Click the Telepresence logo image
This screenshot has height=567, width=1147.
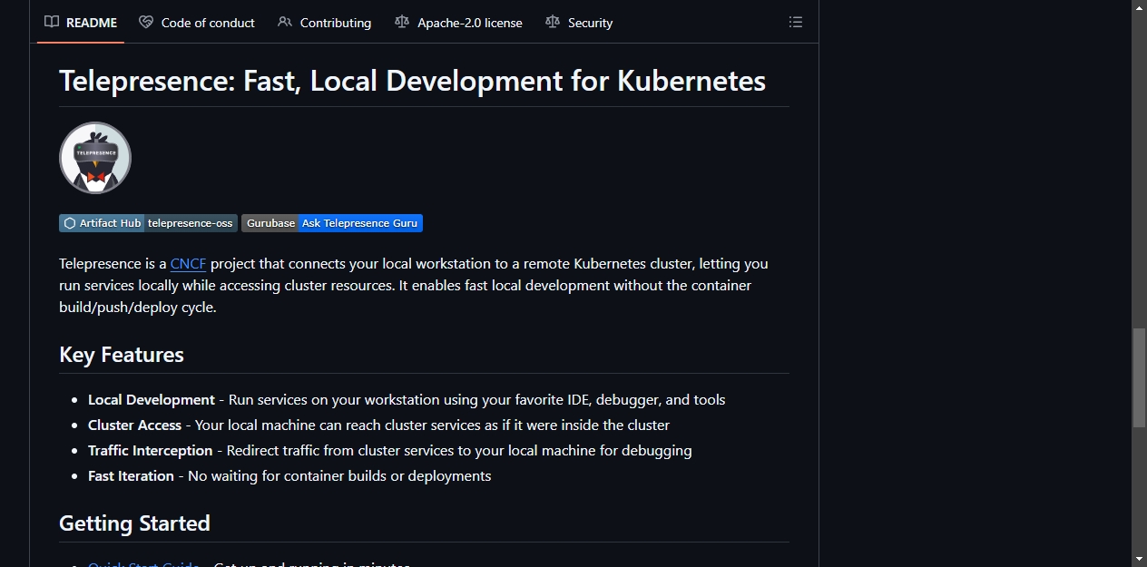coord(95,158)
